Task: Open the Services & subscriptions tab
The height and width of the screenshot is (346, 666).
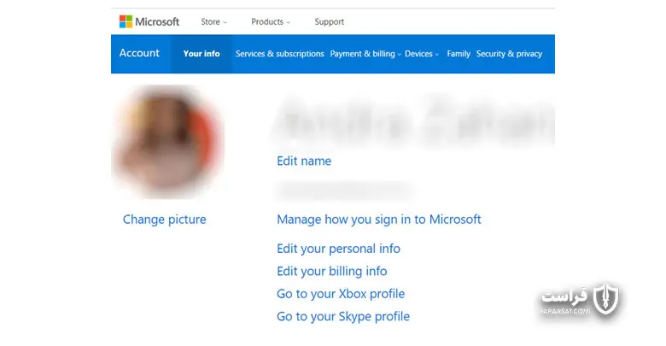Action: point(279,54)
